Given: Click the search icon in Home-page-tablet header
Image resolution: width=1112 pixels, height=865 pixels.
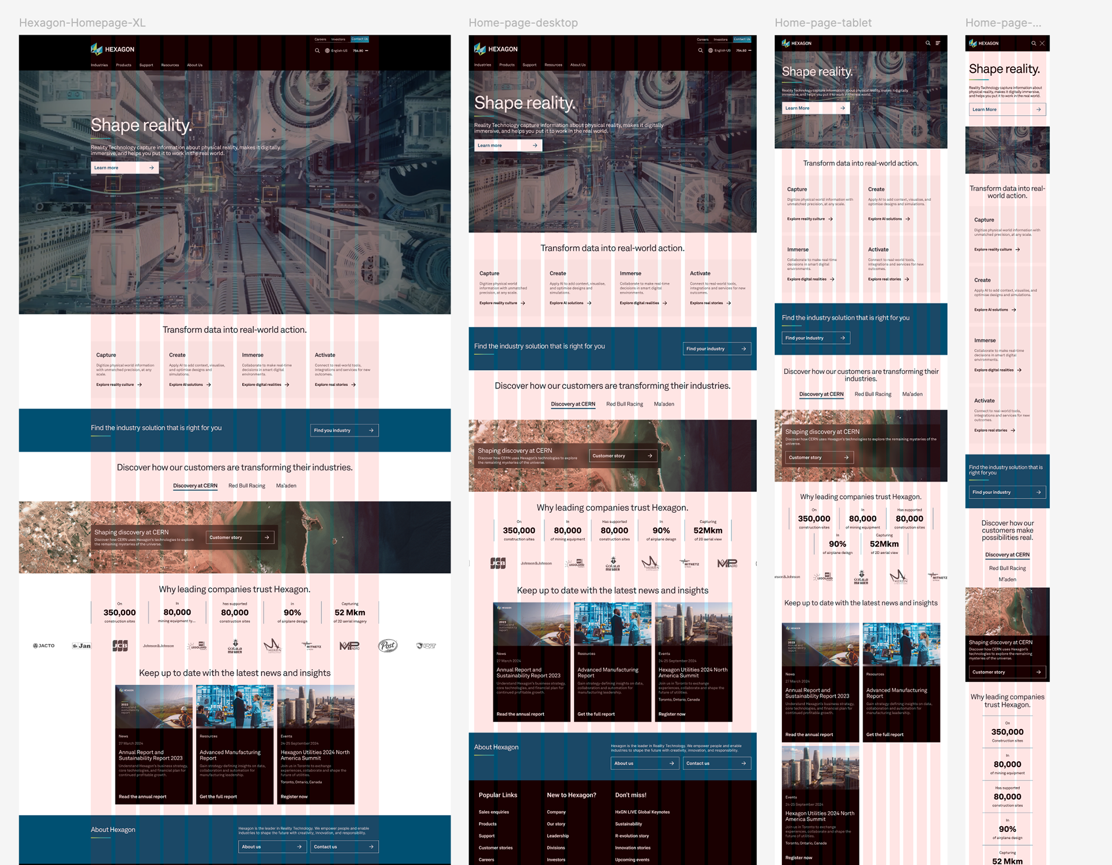Looking at the screenshot, I should 928,43.
